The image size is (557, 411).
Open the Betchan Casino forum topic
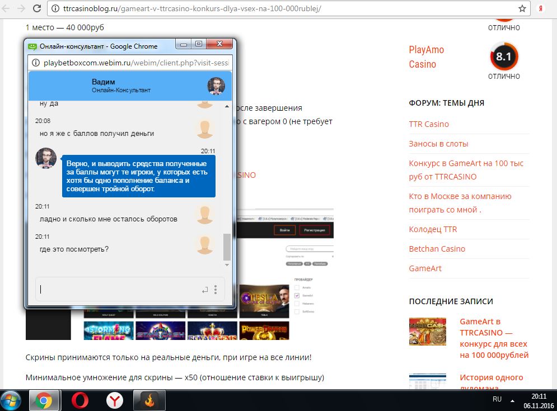pos(437,249)
